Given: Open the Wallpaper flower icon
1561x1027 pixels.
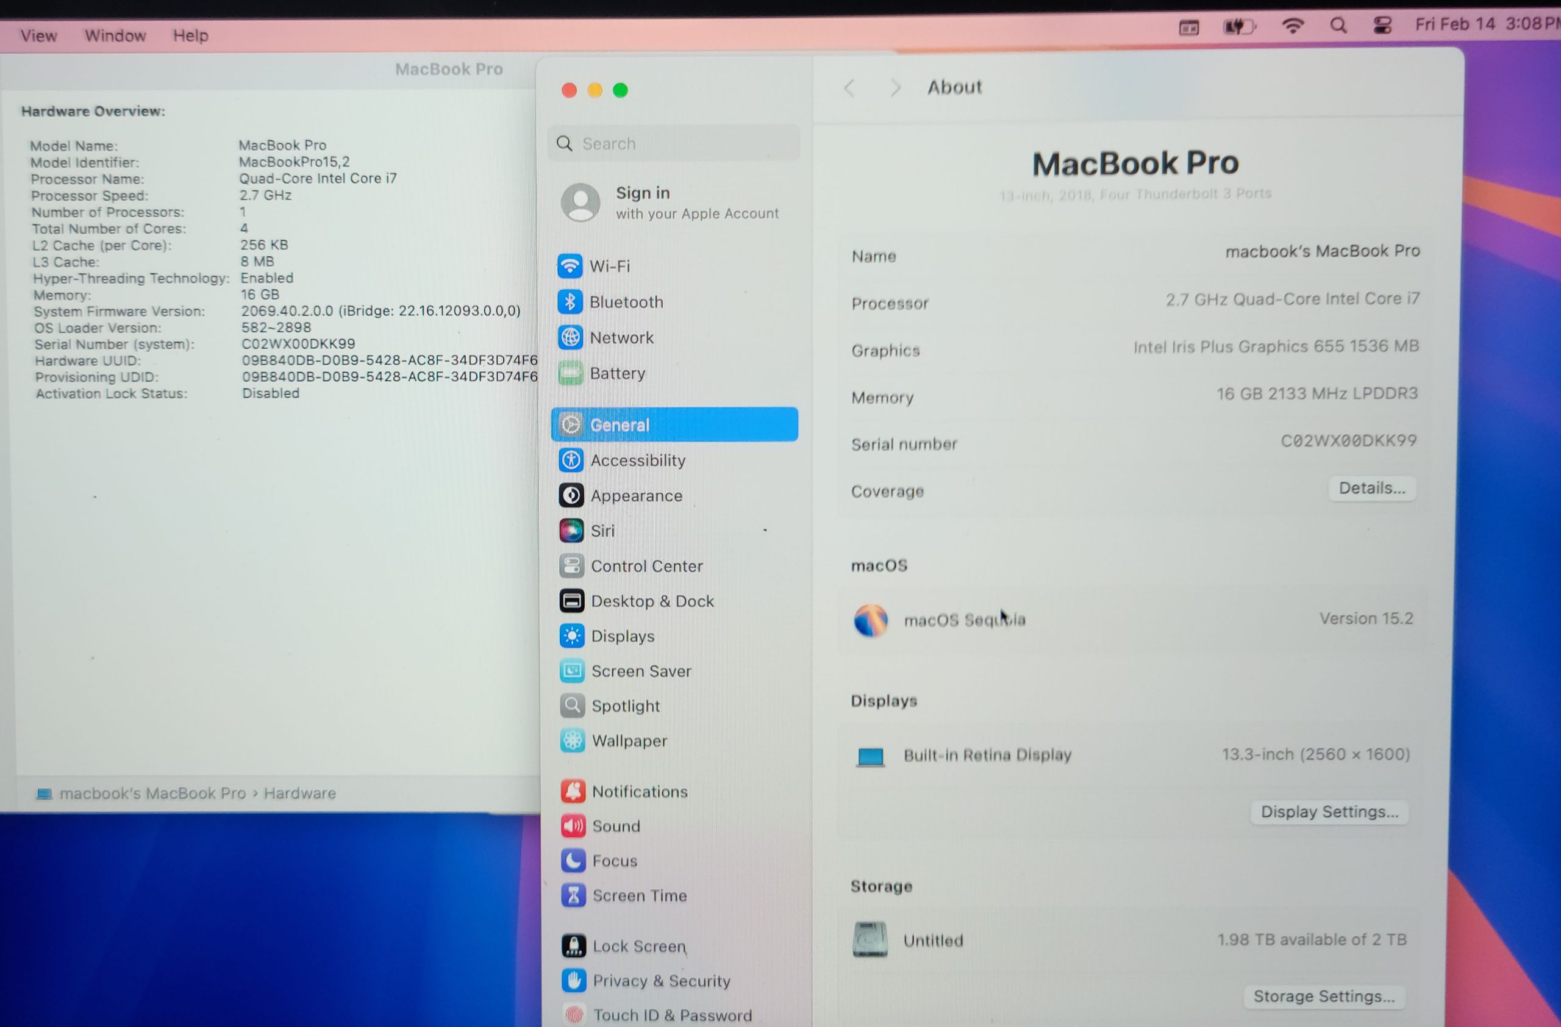Looking at the screenshot, I should [x=573, y=740].
